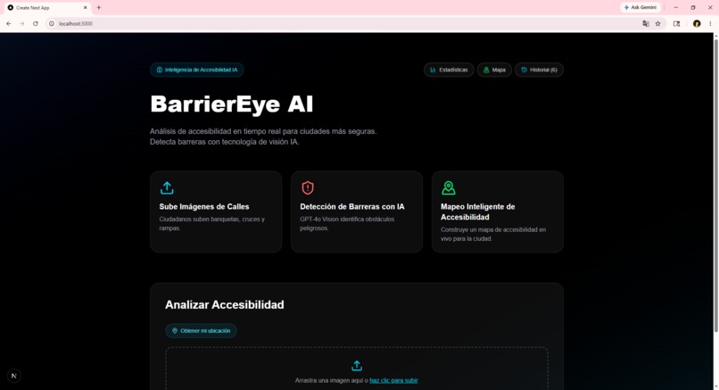Click the green map pin icon
Image resolution: width=719 pixels, height=390 pixels.
449,187
